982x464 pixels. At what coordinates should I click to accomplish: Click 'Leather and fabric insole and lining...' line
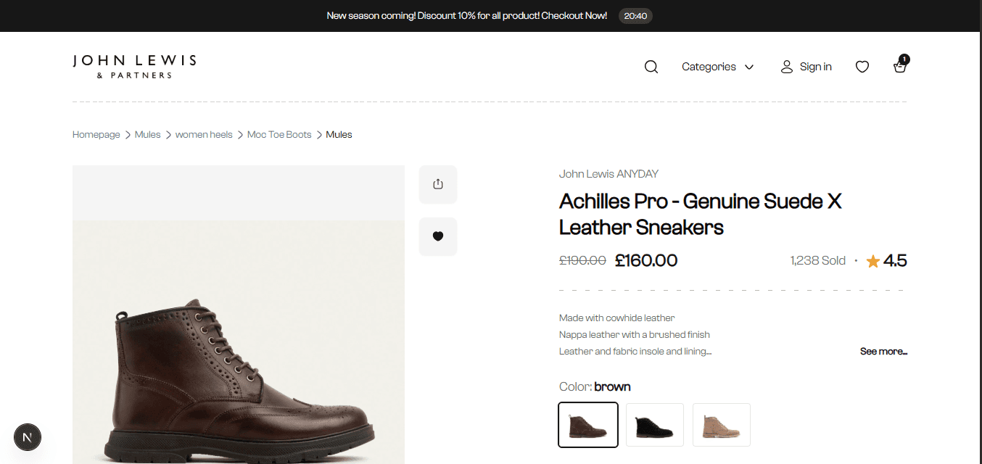635,352
